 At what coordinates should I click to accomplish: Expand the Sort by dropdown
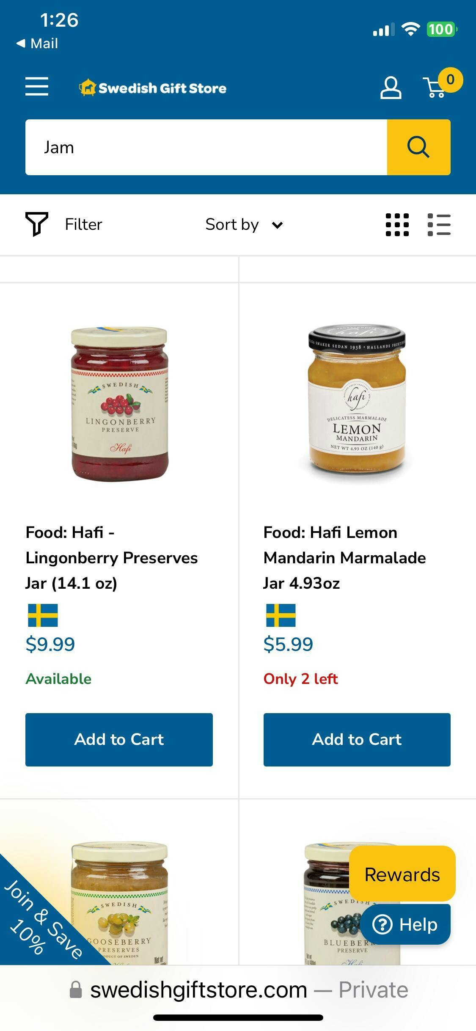click(244, 224)
